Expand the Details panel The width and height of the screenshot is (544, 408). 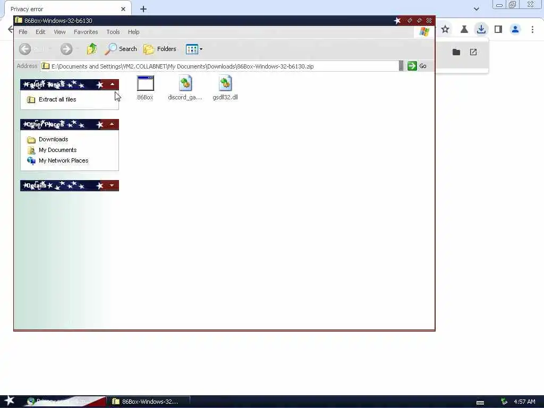(x=112, y=185)
